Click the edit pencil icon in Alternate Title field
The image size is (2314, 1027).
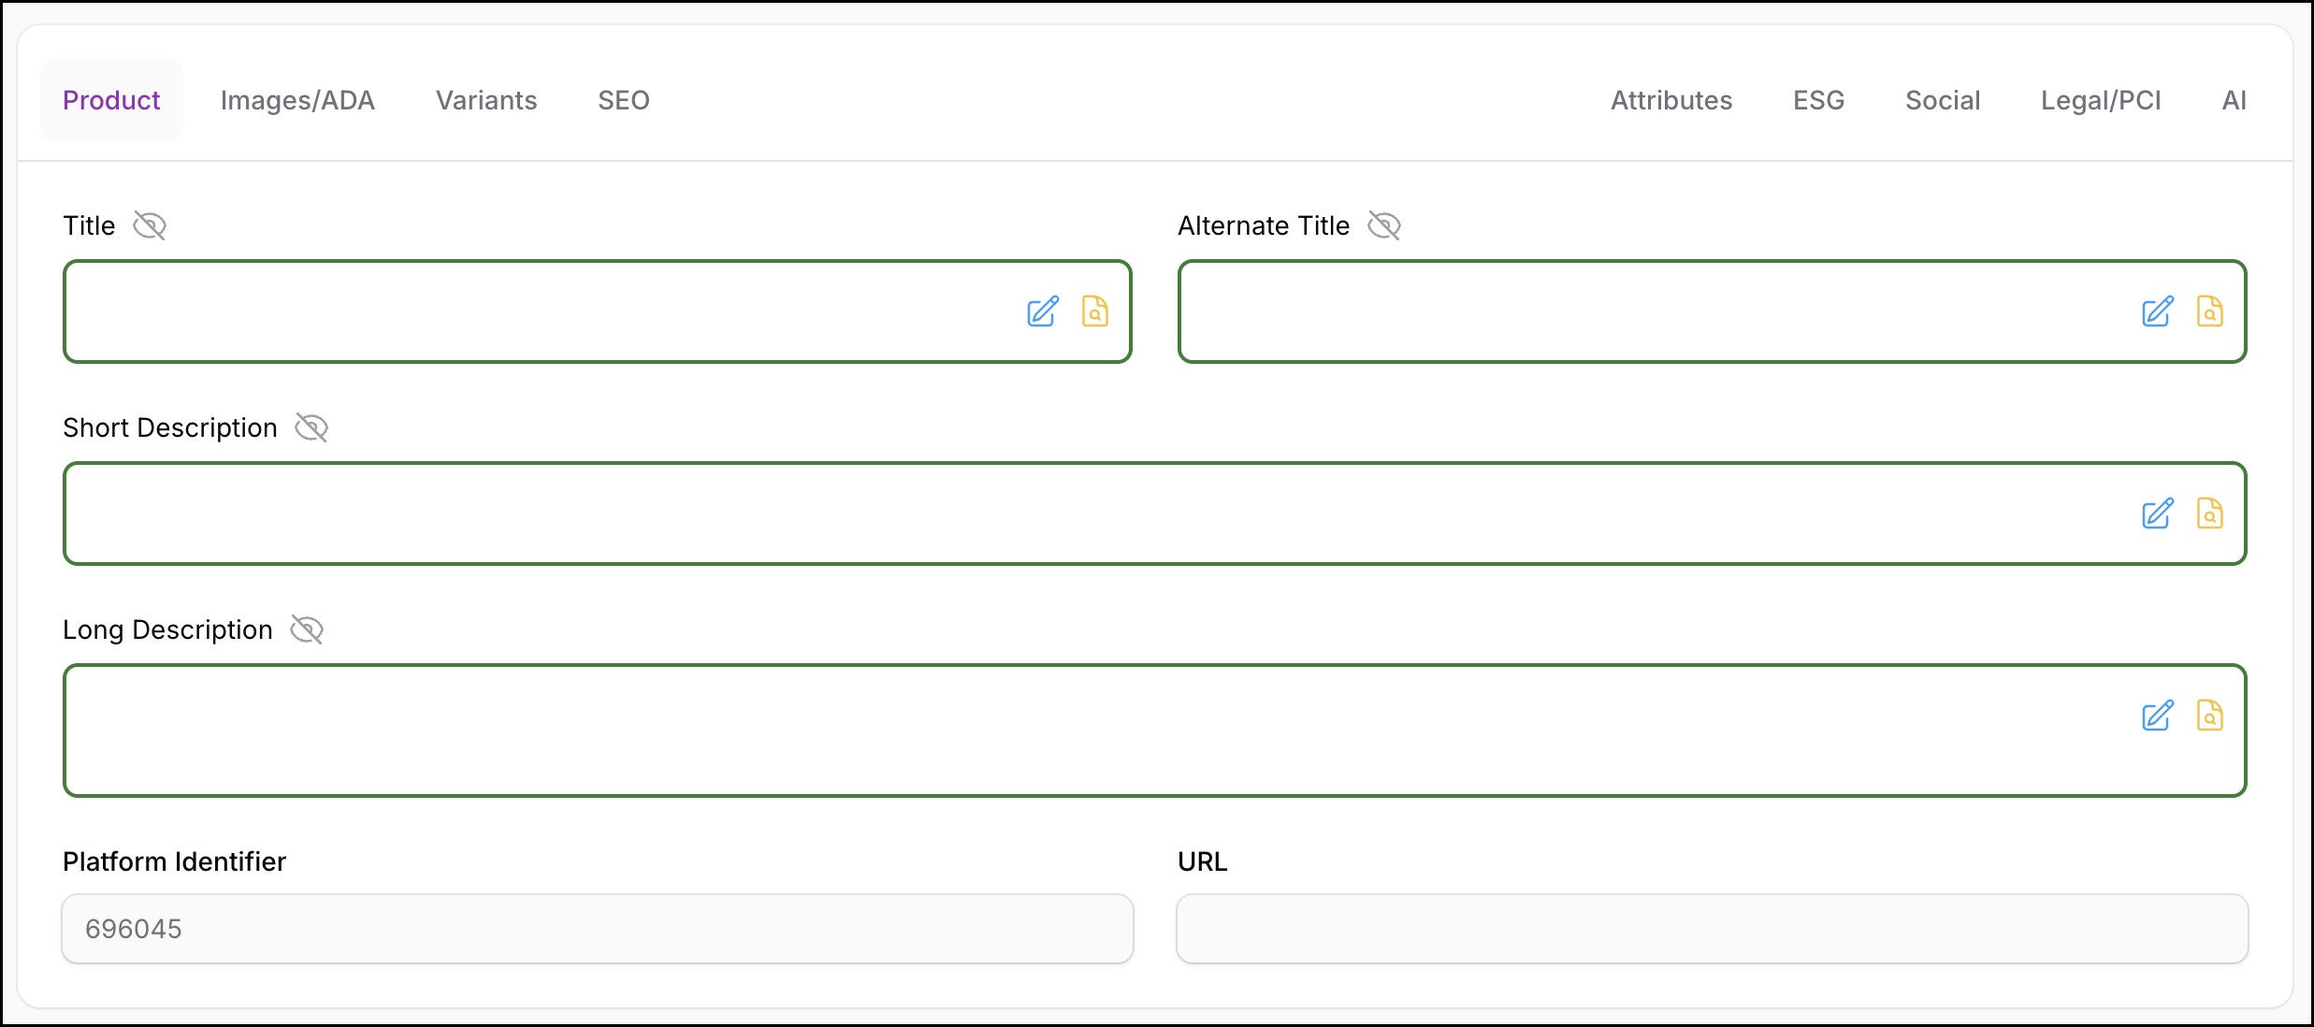2158,311
